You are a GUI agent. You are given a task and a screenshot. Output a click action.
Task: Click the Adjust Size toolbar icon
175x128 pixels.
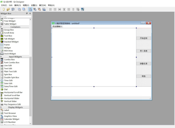pyautogui.click(x=83, y=9)
